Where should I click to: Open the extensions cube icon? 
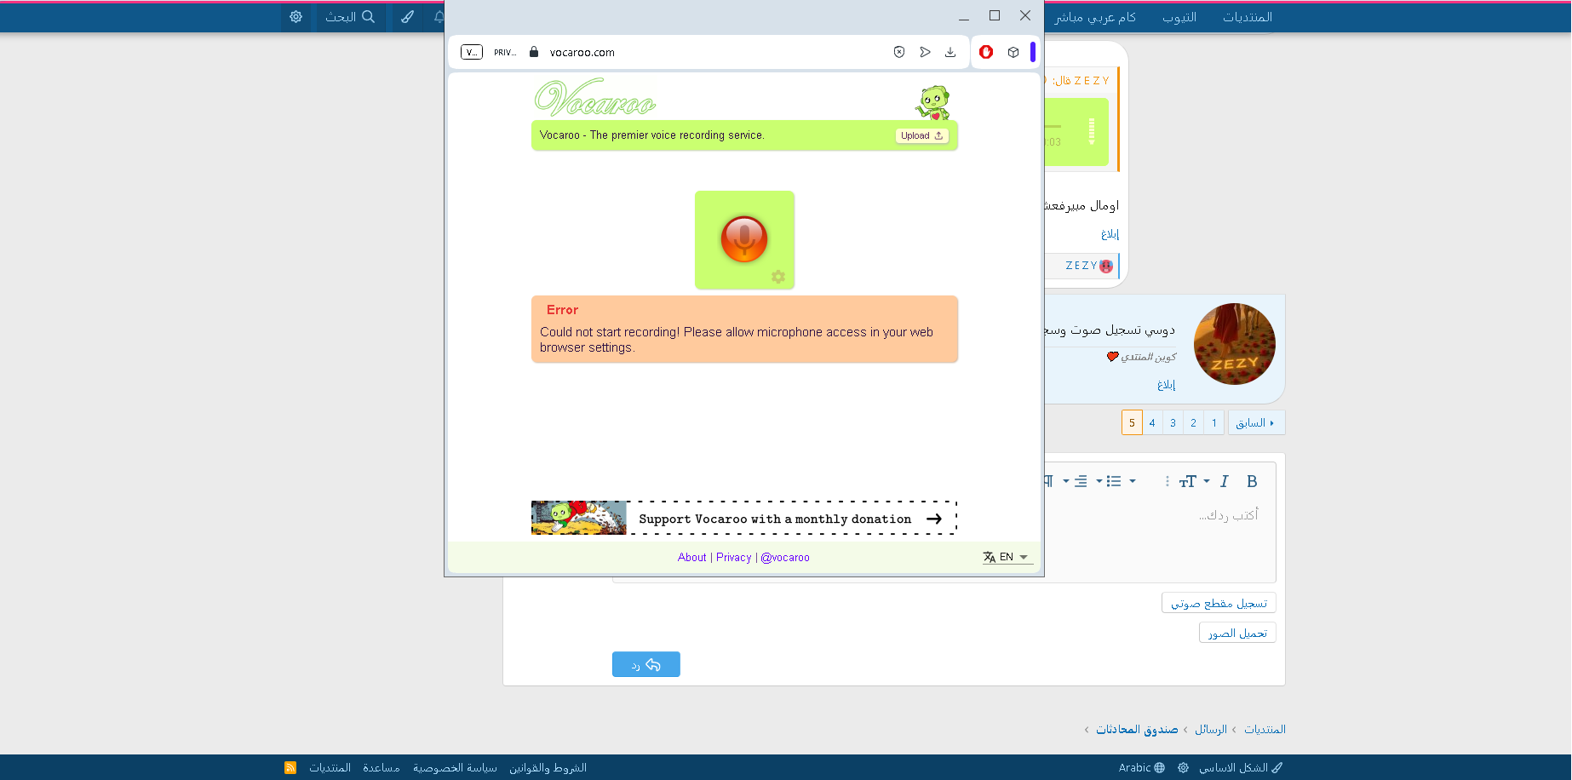pyautogui.click(x=1013, y=52)
